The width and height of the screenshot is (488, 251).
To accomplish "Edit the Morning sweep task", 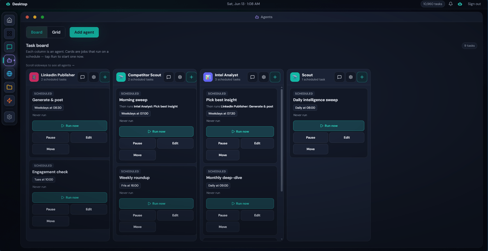I will point(175,144).
